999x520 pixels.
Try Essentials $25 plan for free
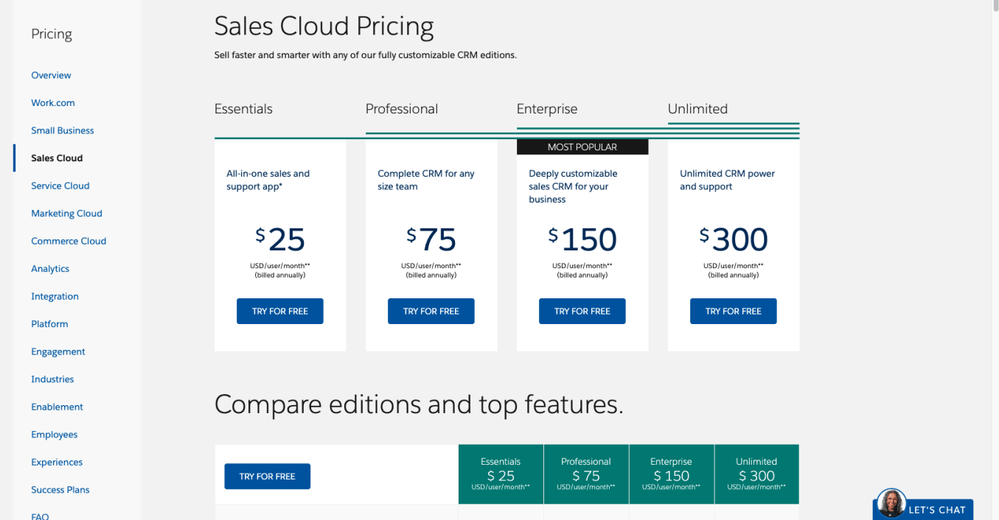(x=280, y=311)
